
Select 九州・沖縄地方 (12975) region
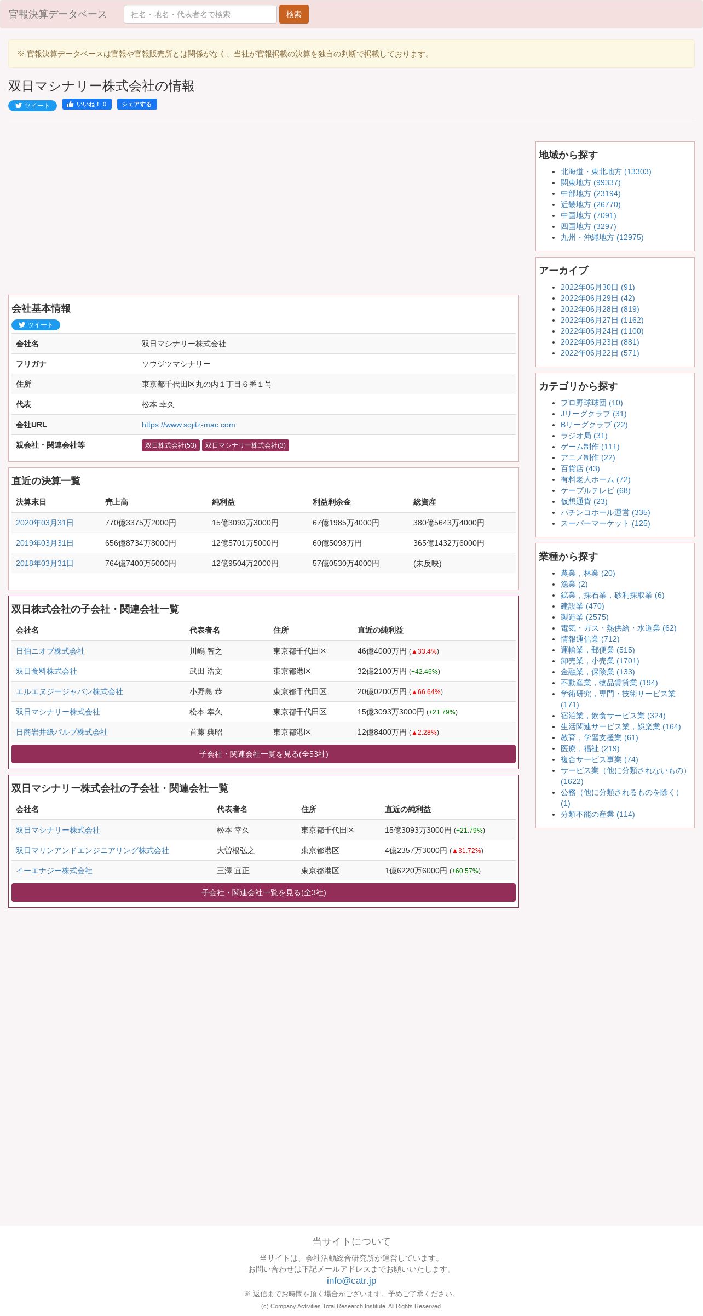coord(602,237)
